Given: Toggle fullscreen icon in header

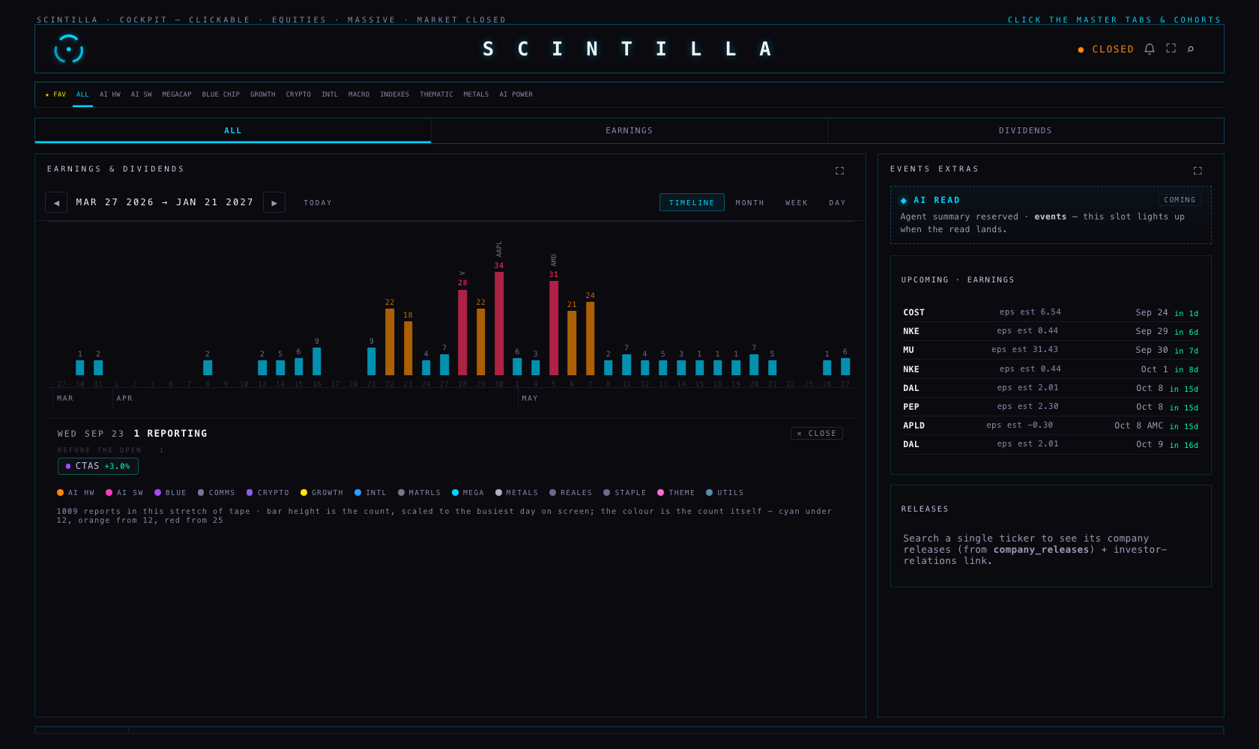Looking at the screenshot, I should [x=1171, y=49].
